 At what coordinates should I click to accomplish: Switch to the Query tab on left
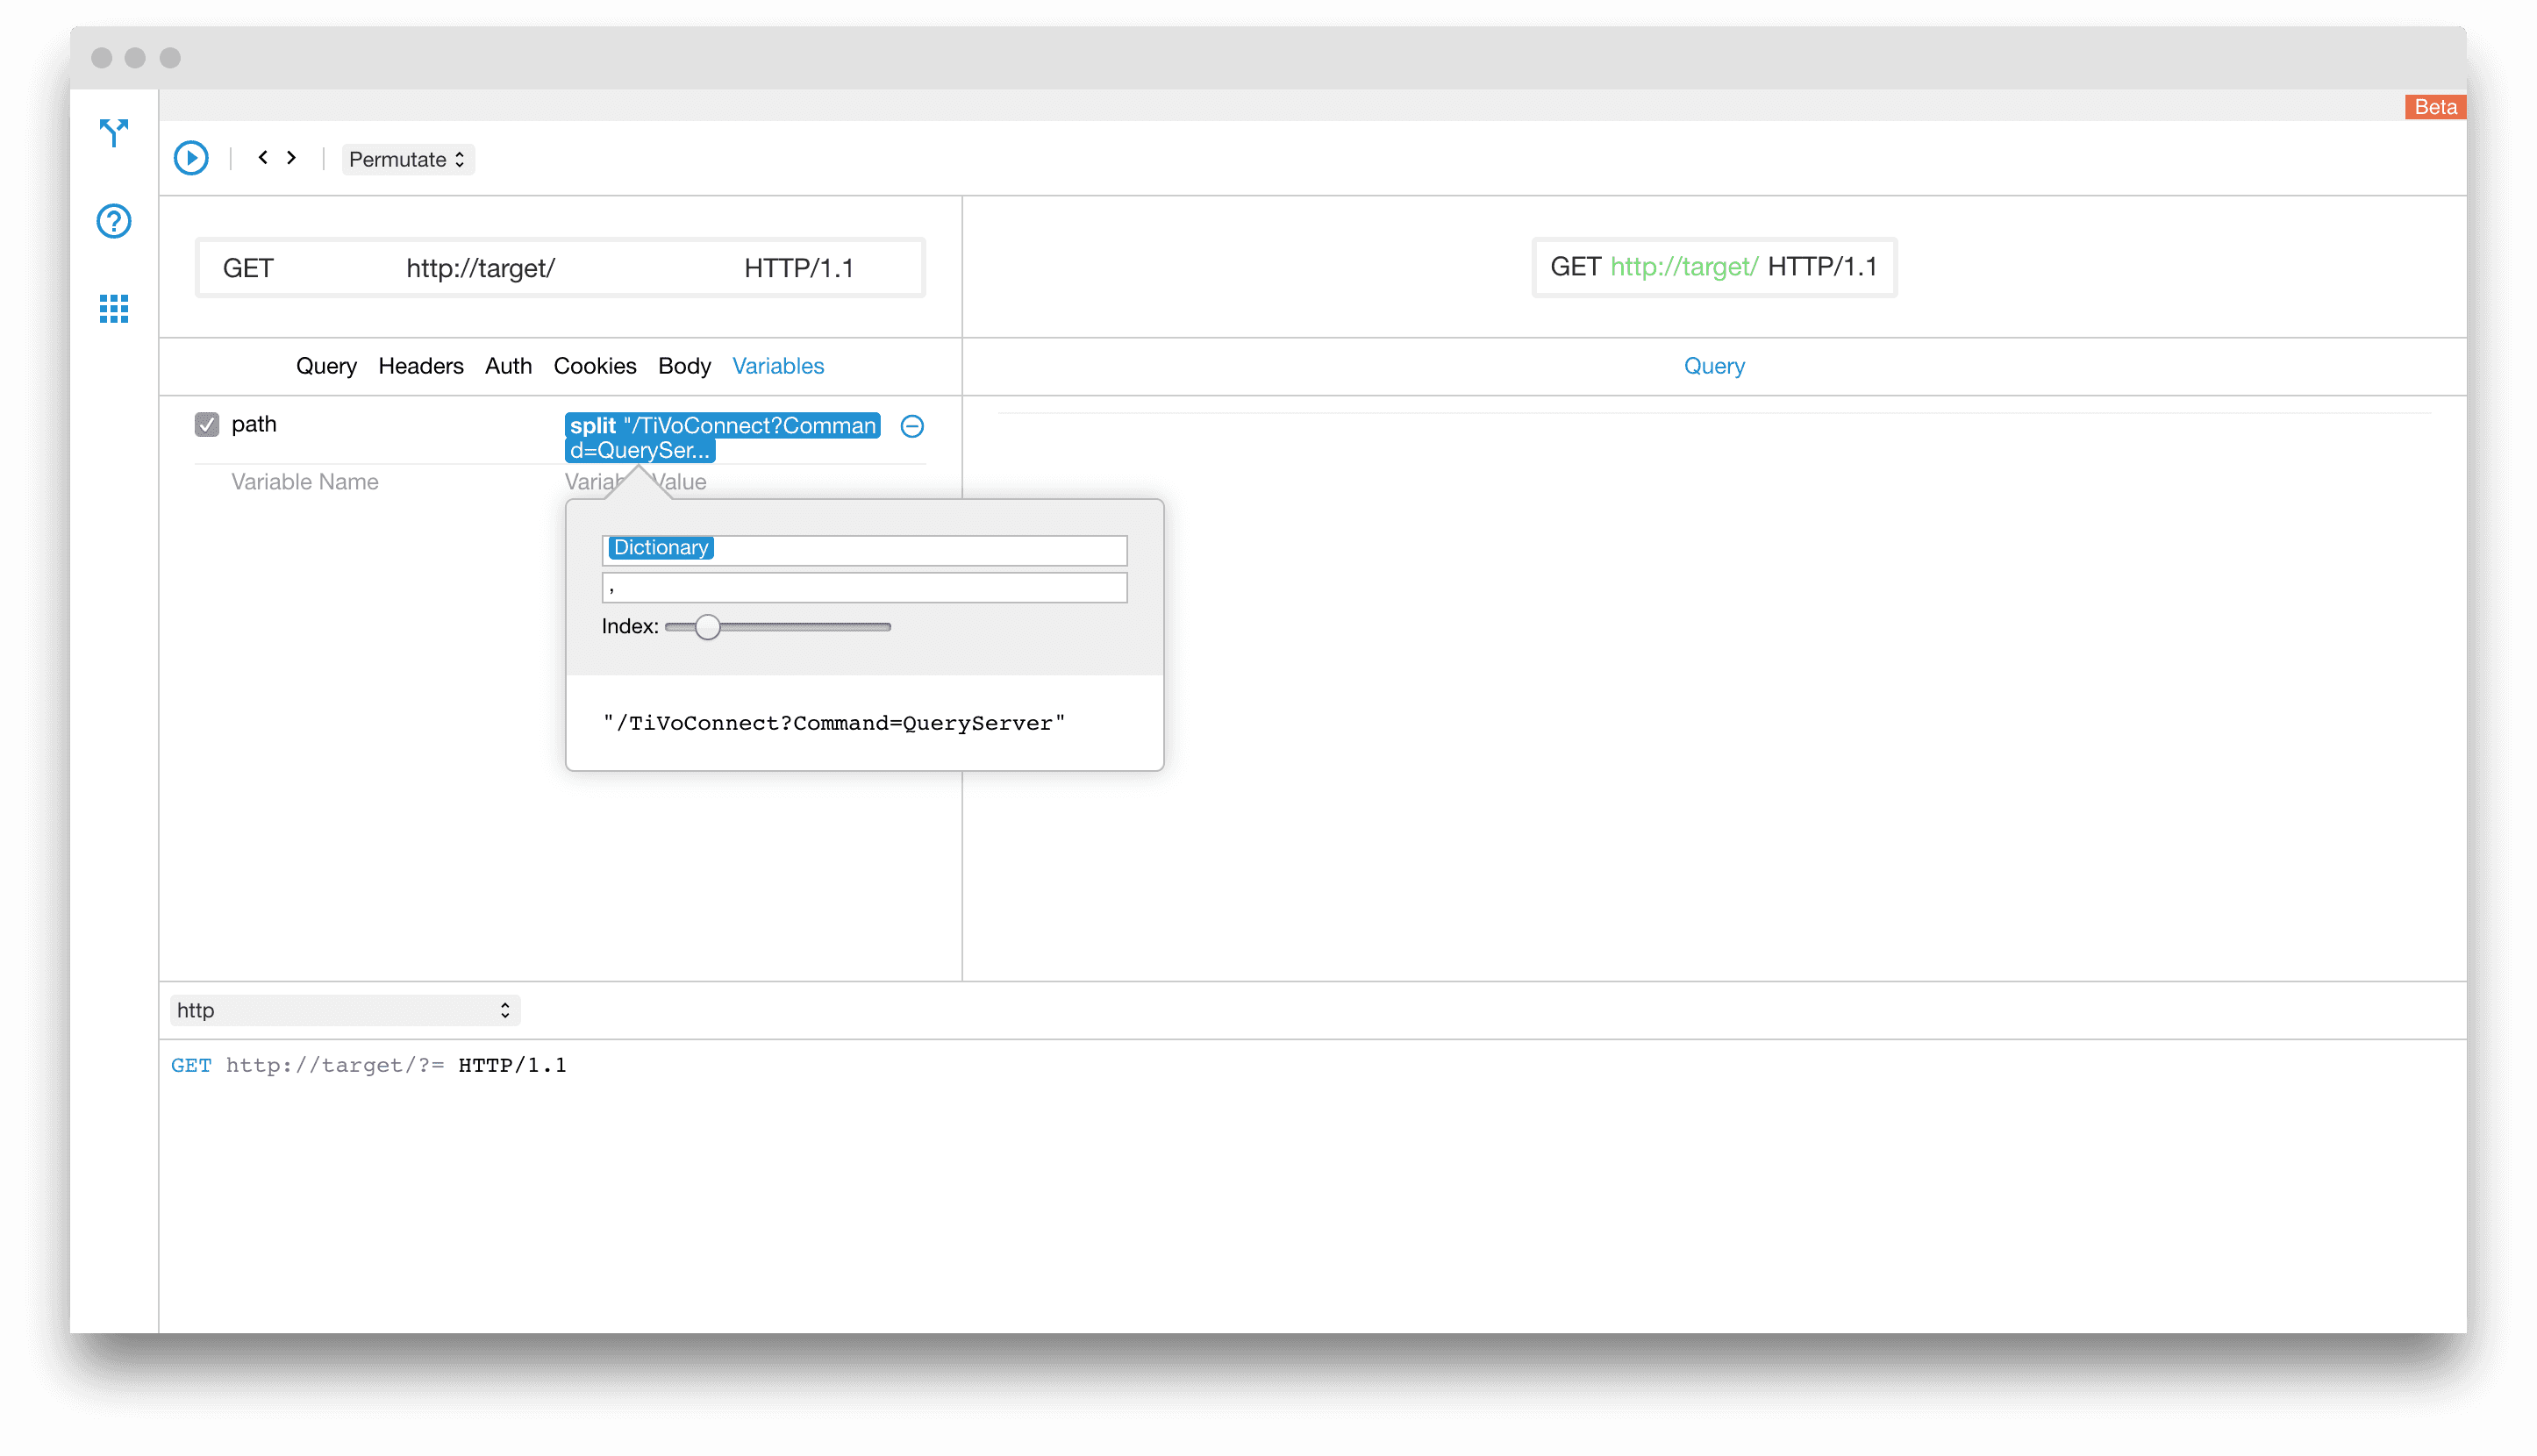pos(326,366)
